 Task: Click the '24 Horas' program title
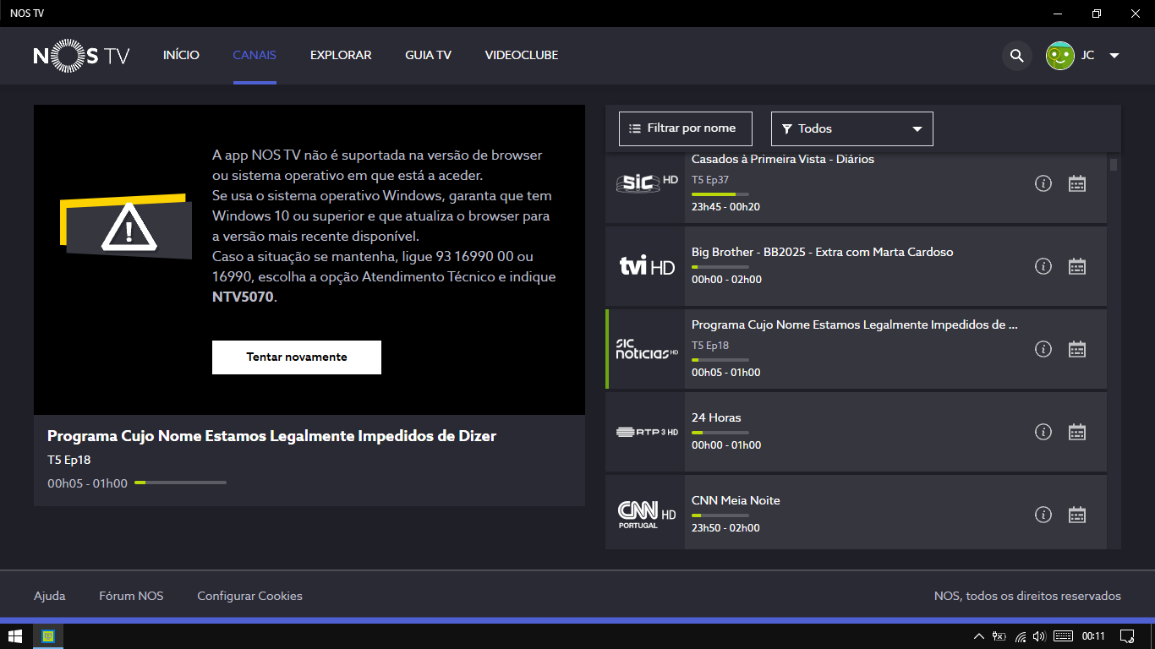click(x=716, y=417)
